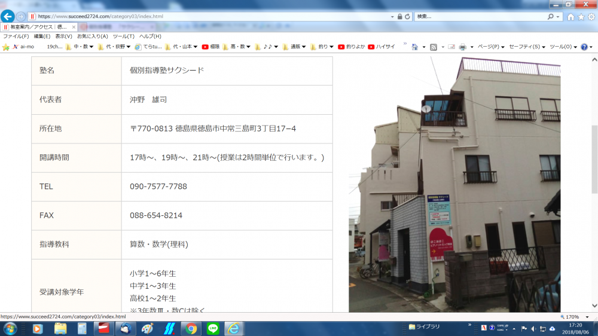The image size is (598, 336).
Task: Open the 表示(V) menu
Action: coord(64,36)
